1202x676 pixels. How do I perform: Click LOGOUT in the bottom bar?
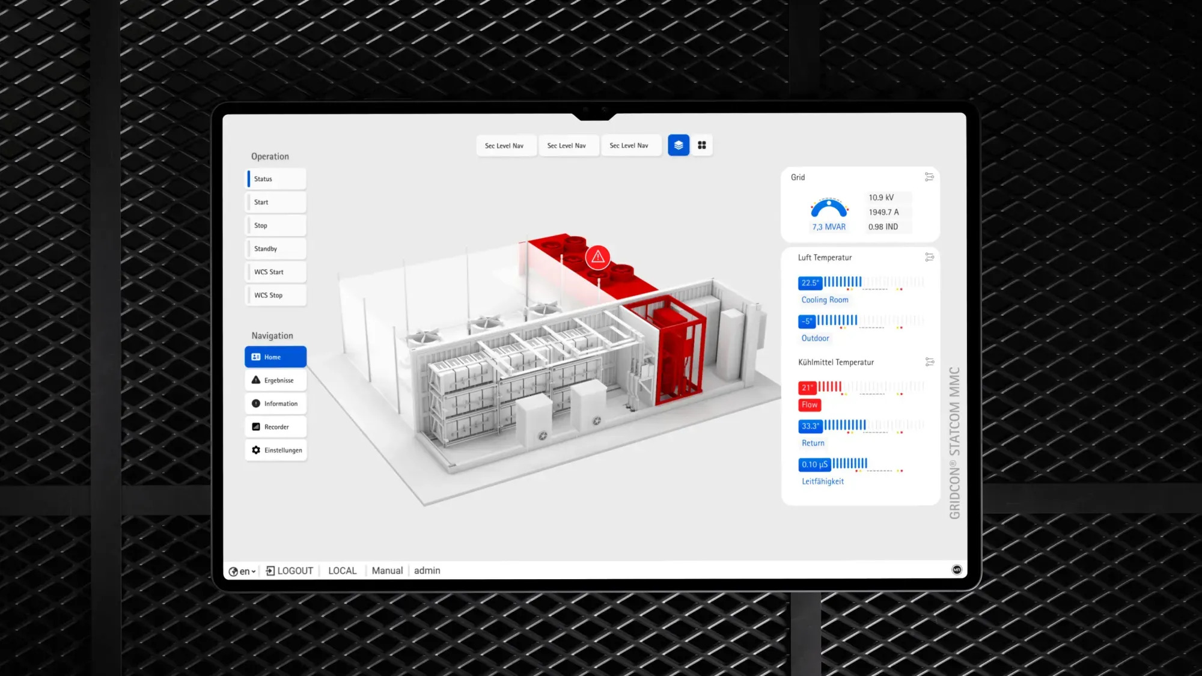(290, 570)
